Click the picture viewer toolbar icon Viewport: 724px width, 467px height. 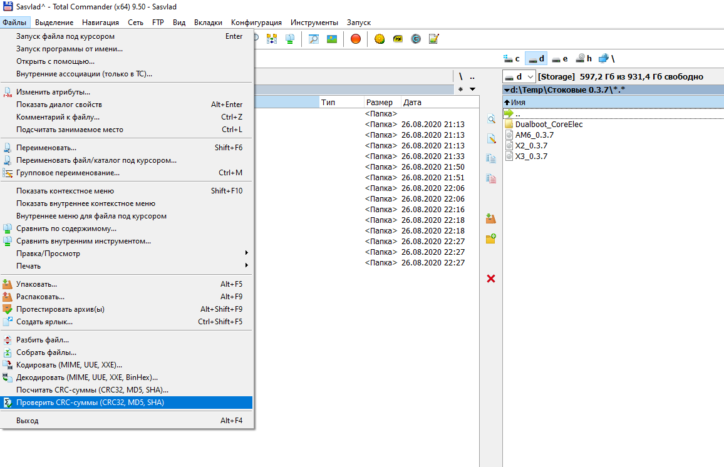331,39
